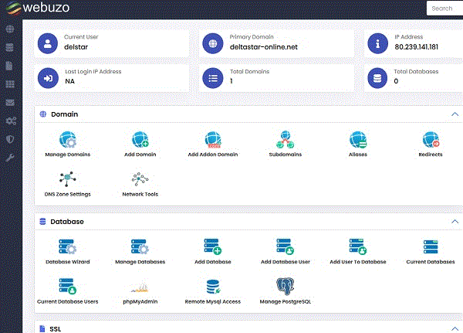Click the Primary Domain globe icon

coord(213,43)
